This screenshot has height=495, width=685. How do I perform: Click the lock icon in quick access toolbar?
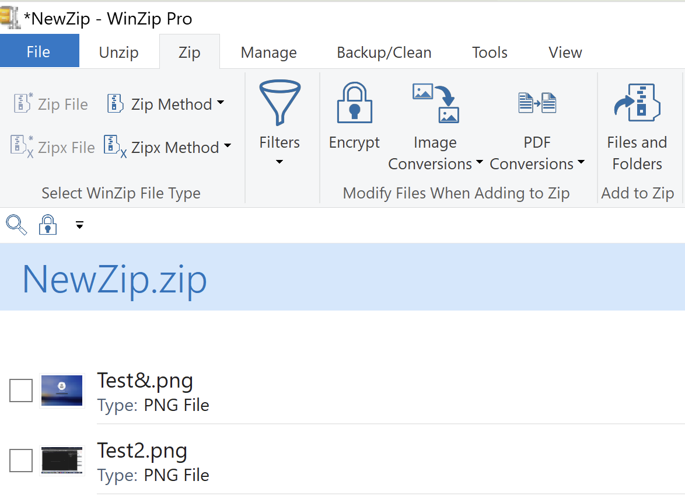point(47,225)
